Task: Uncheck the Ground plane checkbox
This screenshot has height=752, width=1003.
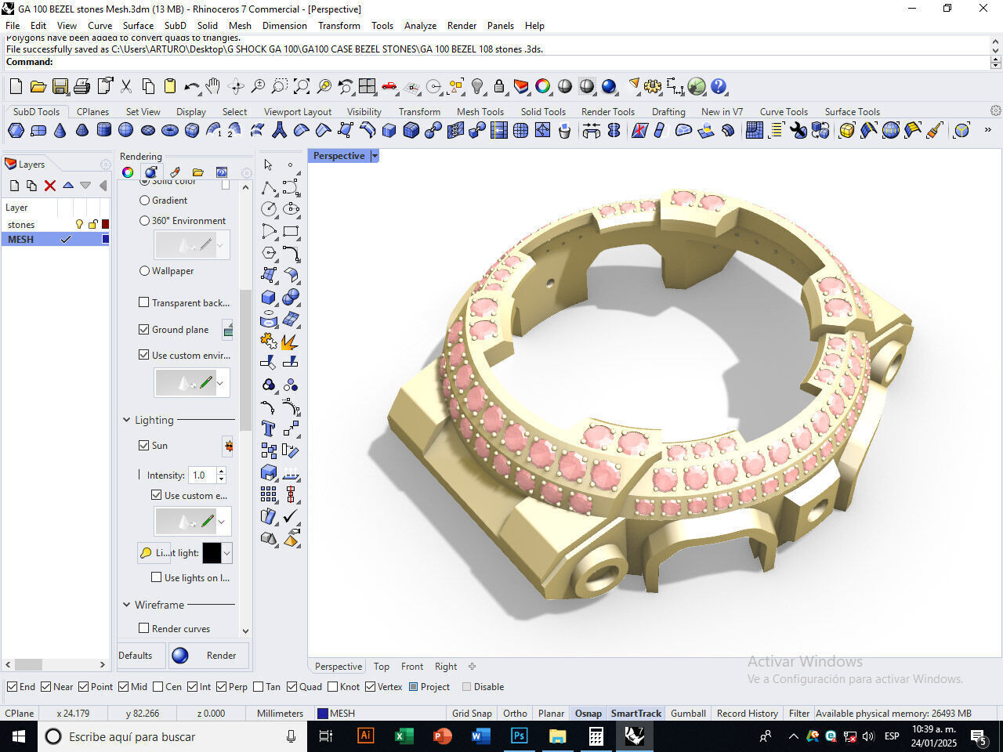Action: point(143,330)
